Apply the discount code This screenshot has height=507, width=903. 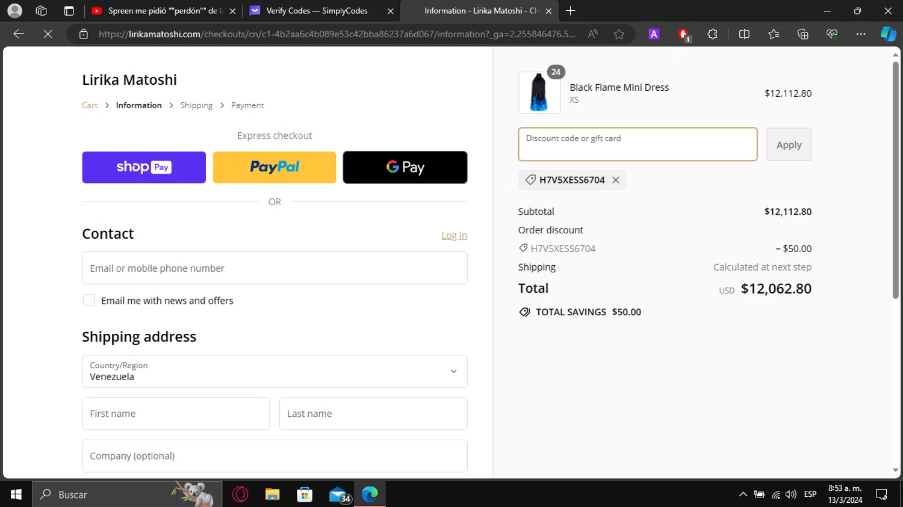click(789, 144)
